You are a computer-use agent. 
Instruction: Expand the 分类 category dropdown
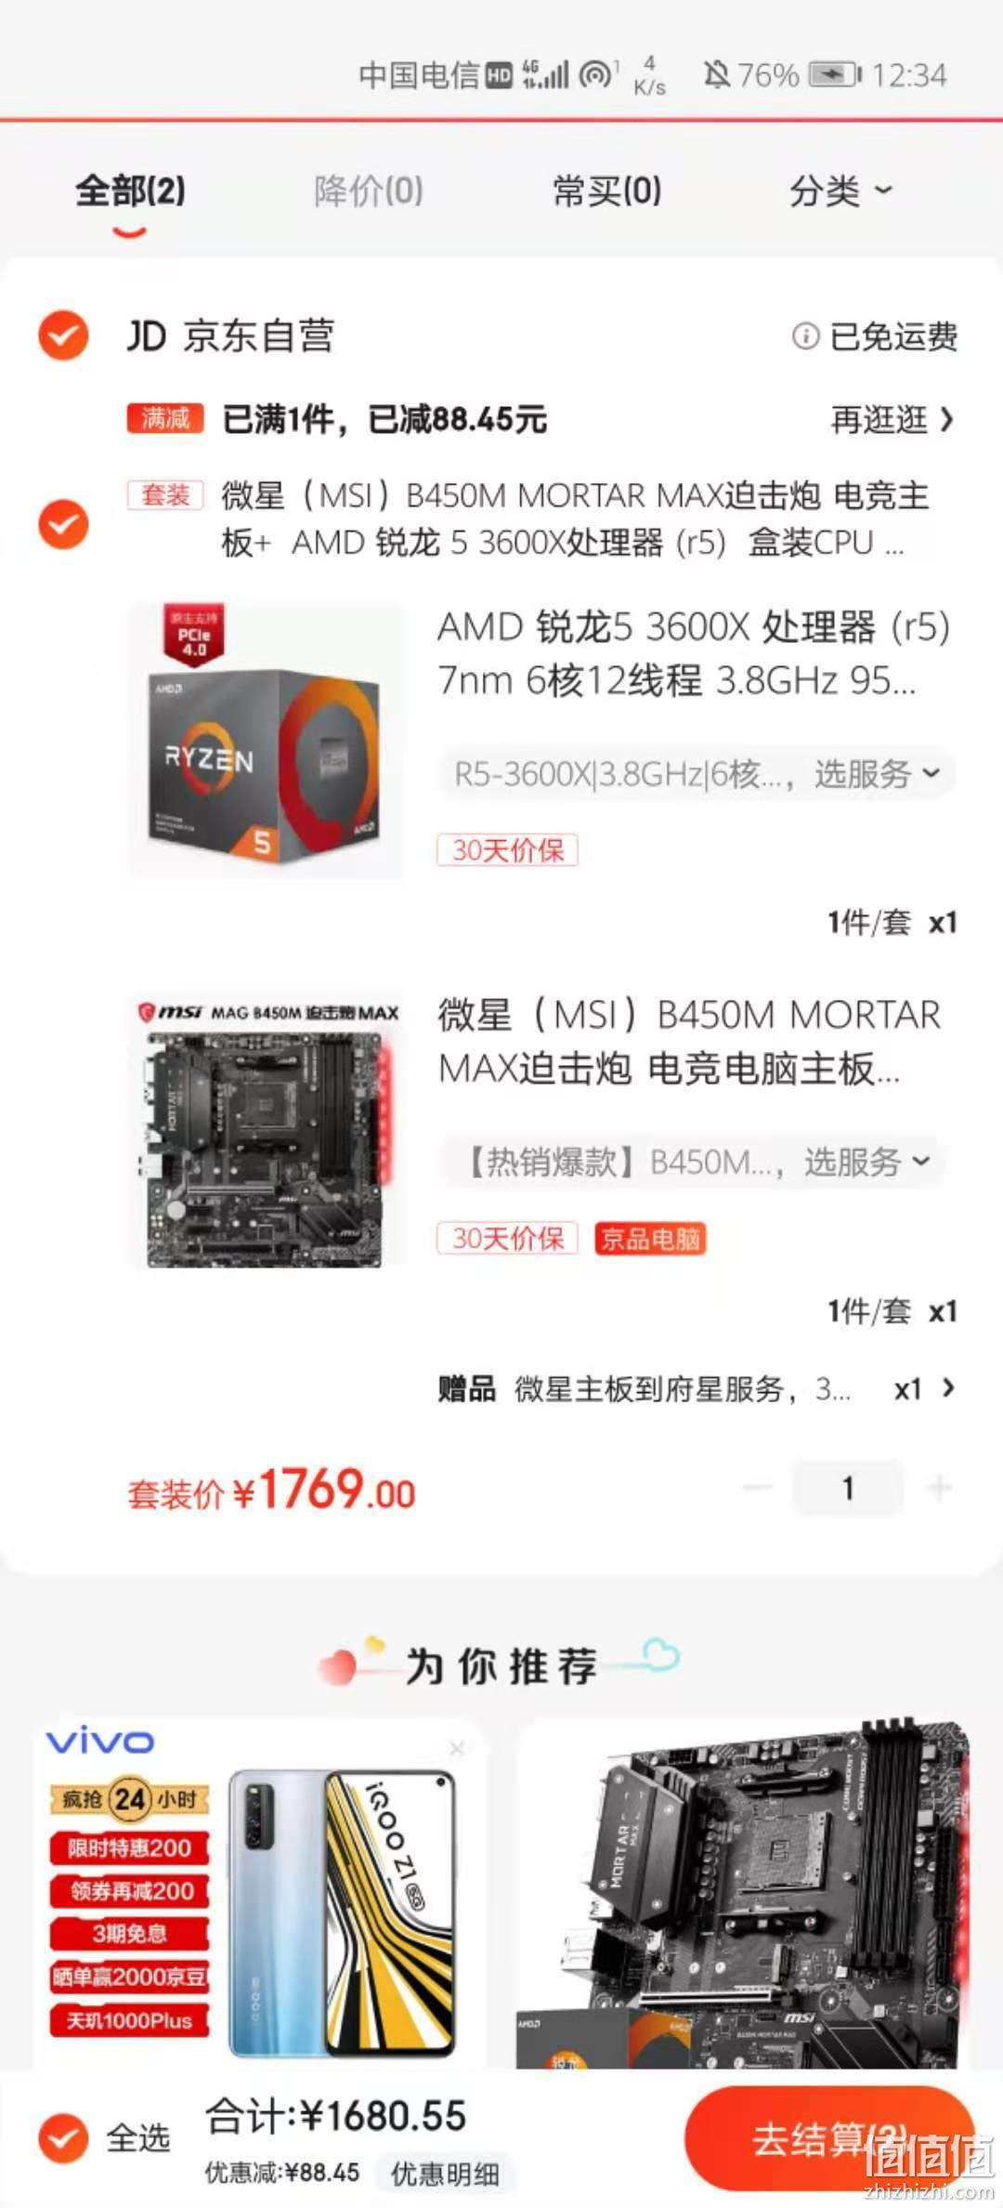840,191
